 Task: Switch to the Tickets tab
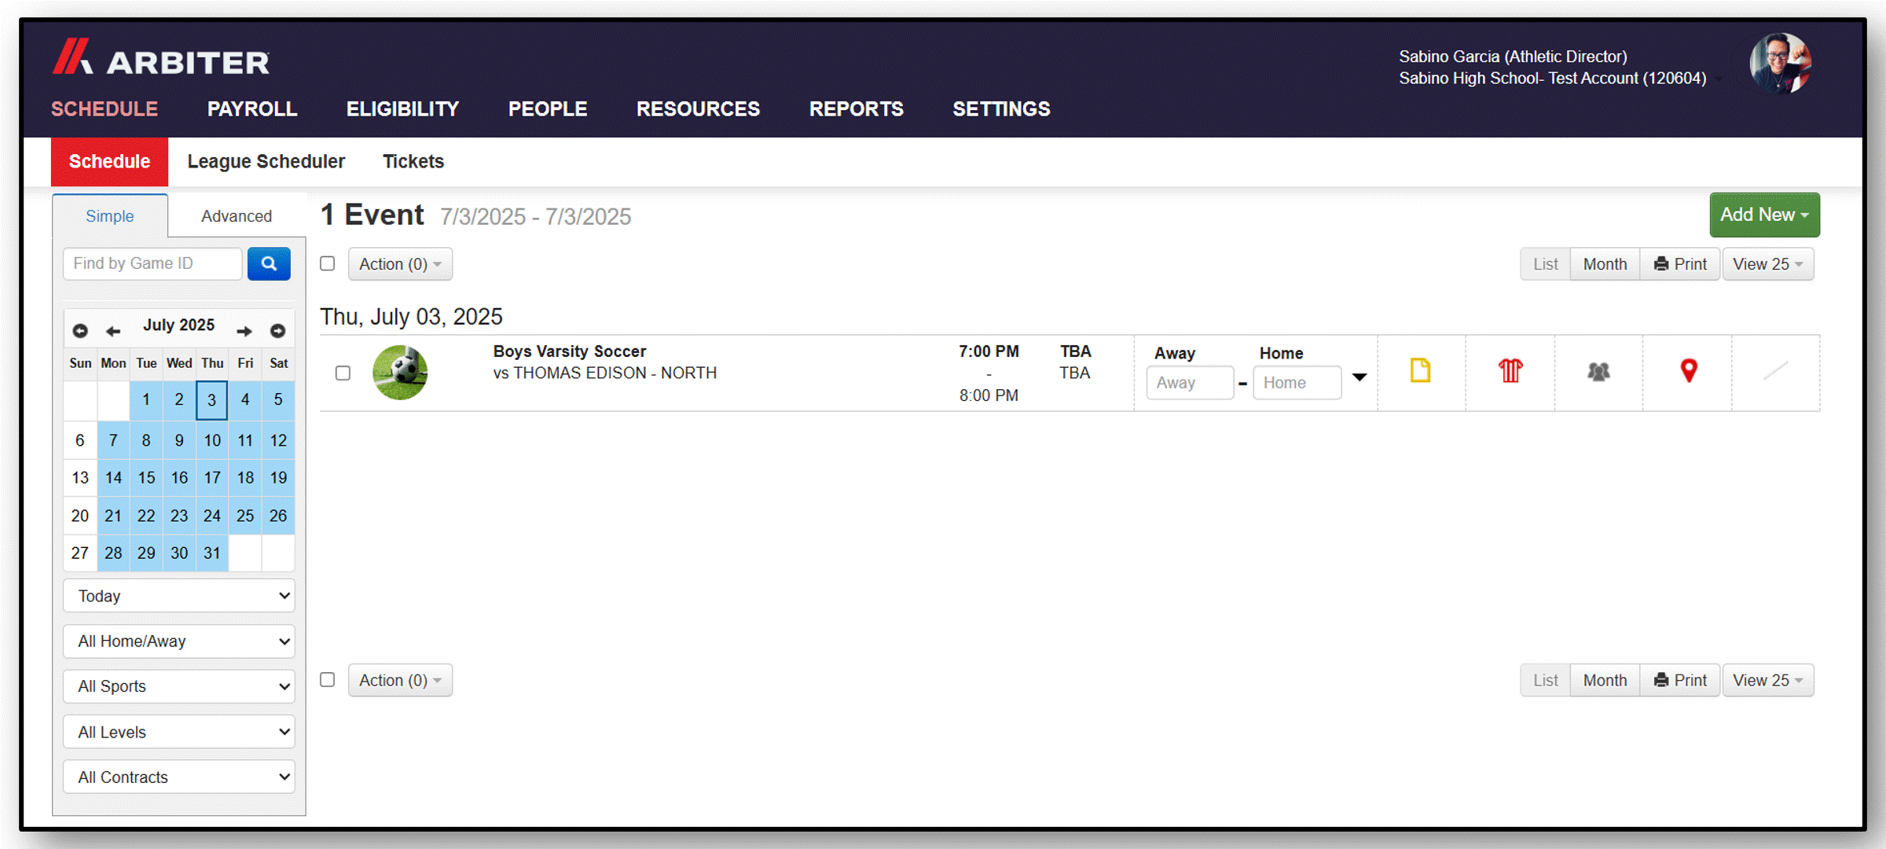click(413, 161)
